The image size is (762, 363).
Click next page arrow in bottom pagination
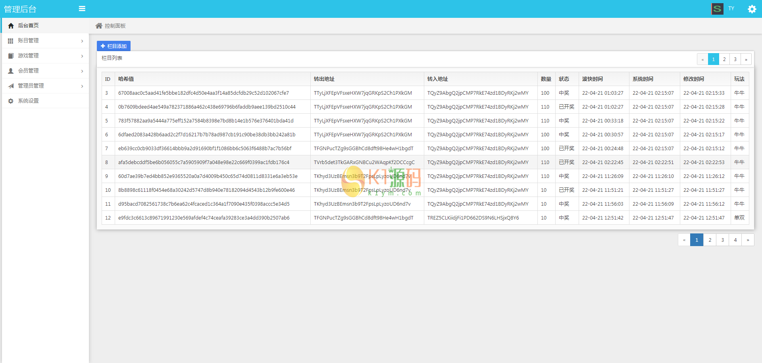pyautogui.click(x=748, y=240)
